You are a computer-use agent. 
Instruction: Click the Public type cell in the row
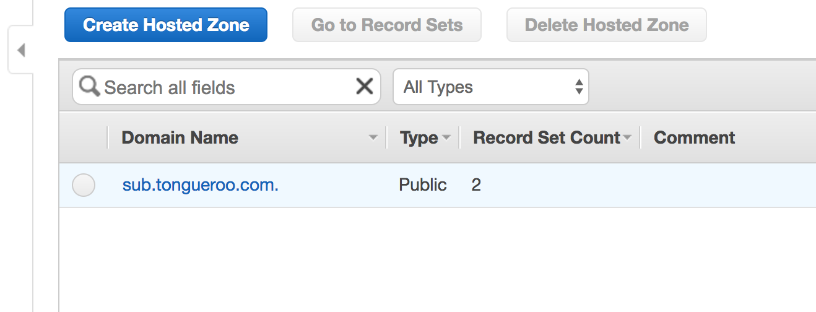pos(423,184)
